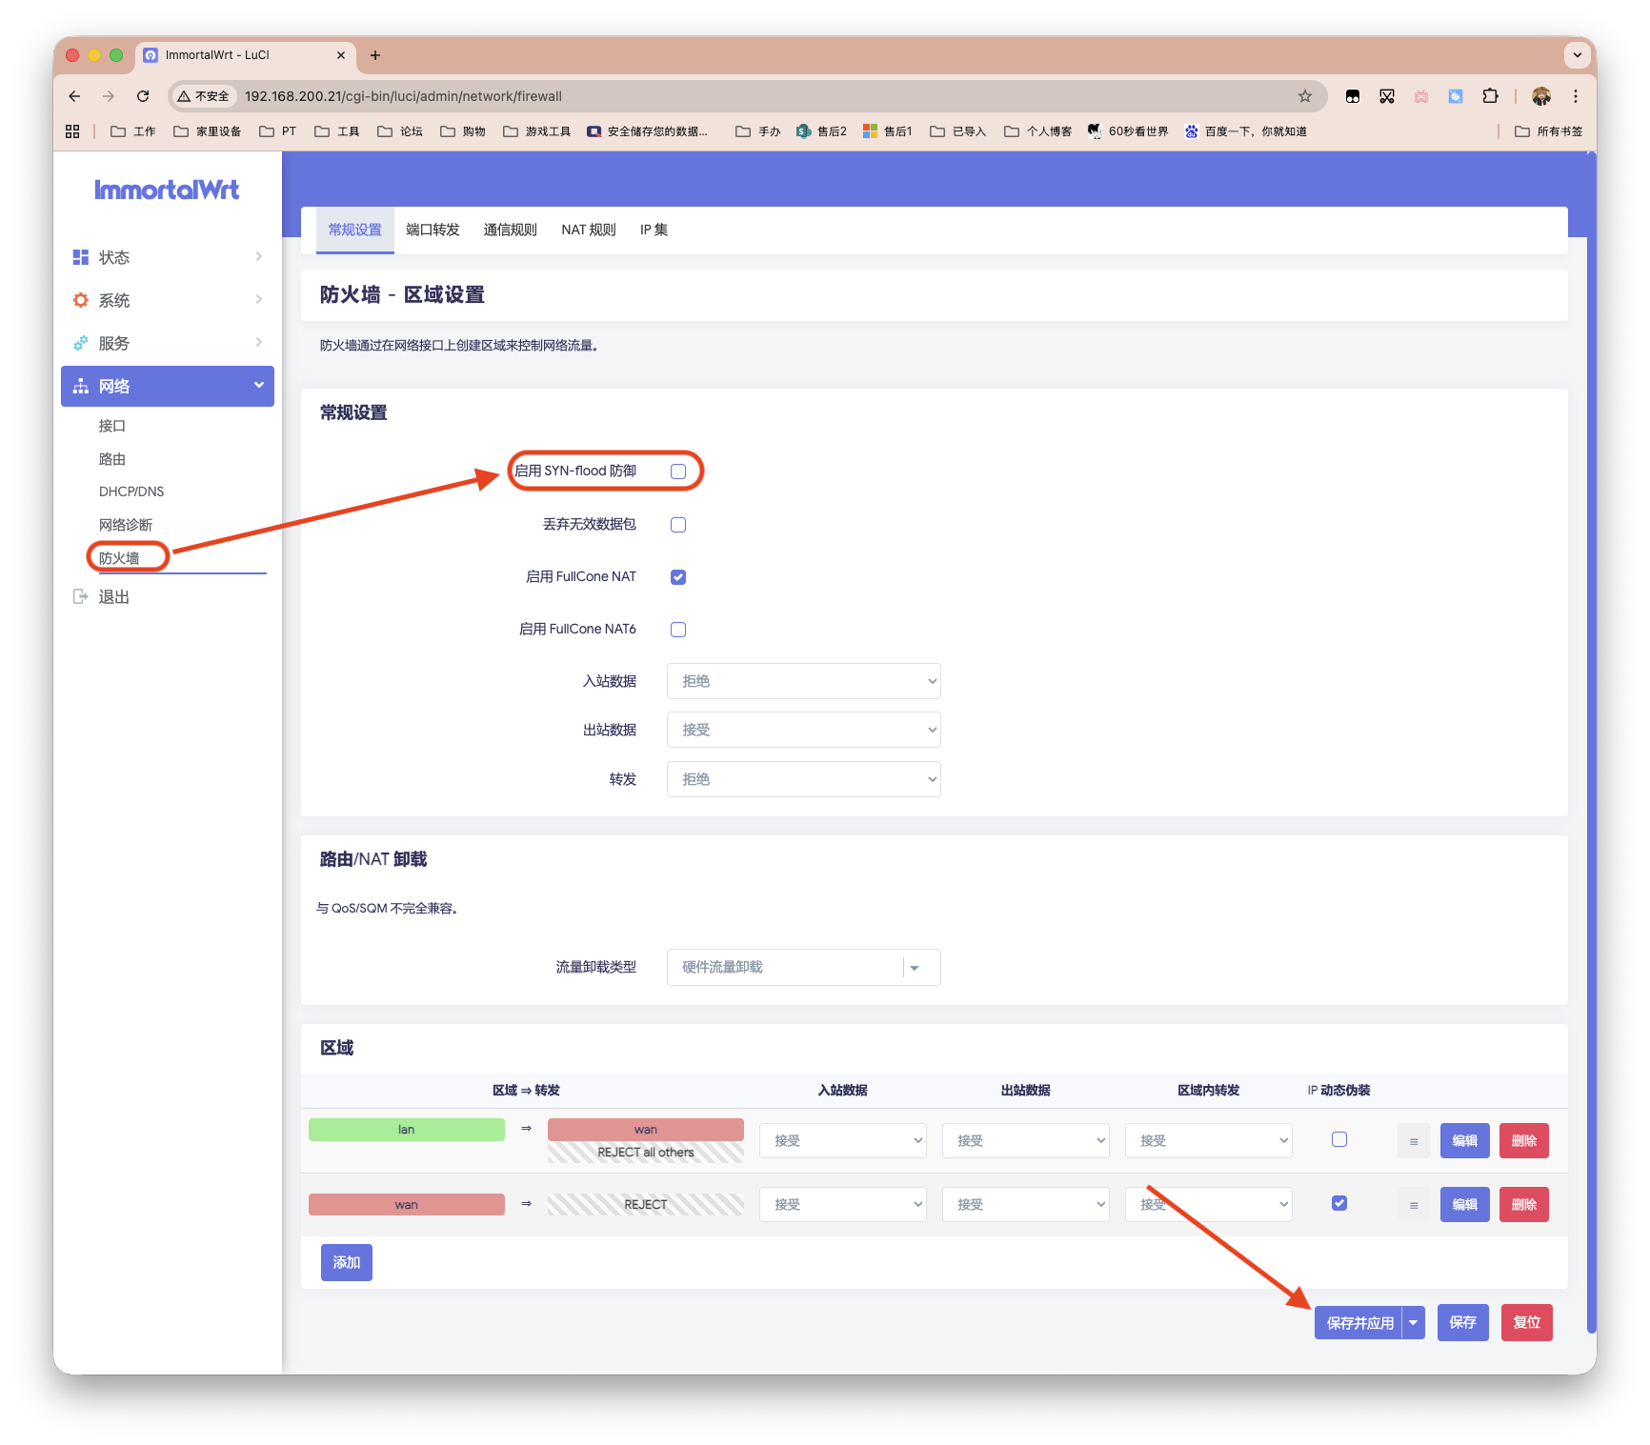Expand the 状态 sidebar menu

click(167, 257)
